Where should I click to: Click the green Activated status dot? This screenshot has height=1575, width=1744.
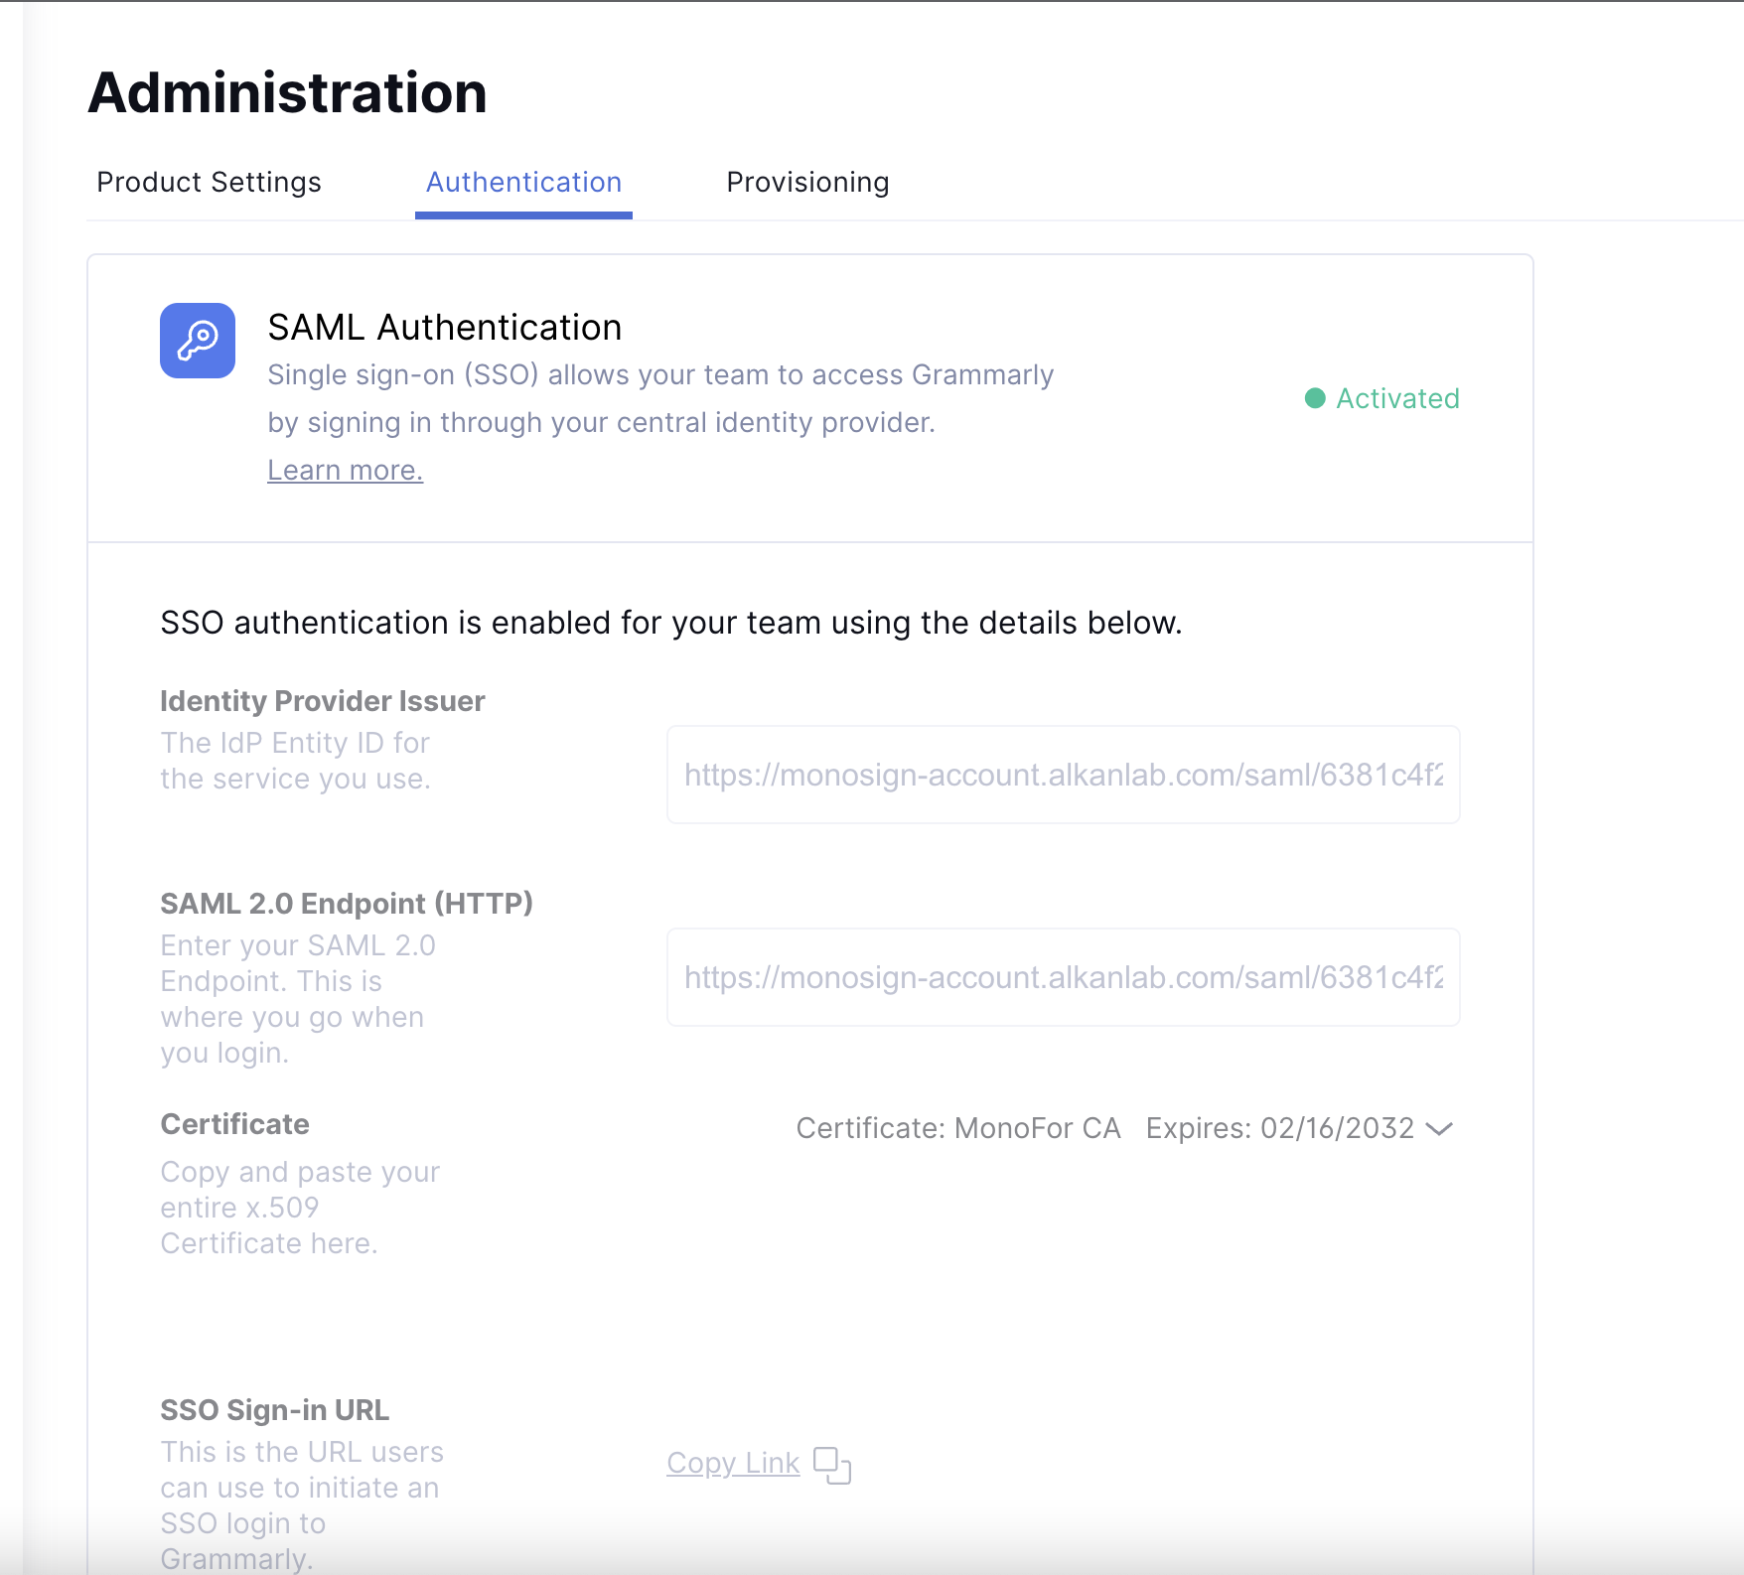[x=1315, y=398]
